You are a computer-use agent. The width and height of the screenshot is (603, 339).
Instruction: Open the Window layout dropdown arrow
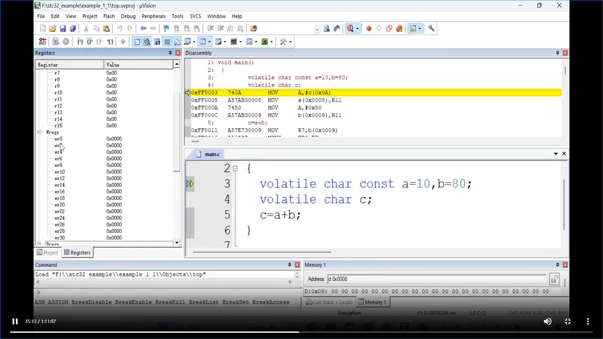click(x=420, y=29)
